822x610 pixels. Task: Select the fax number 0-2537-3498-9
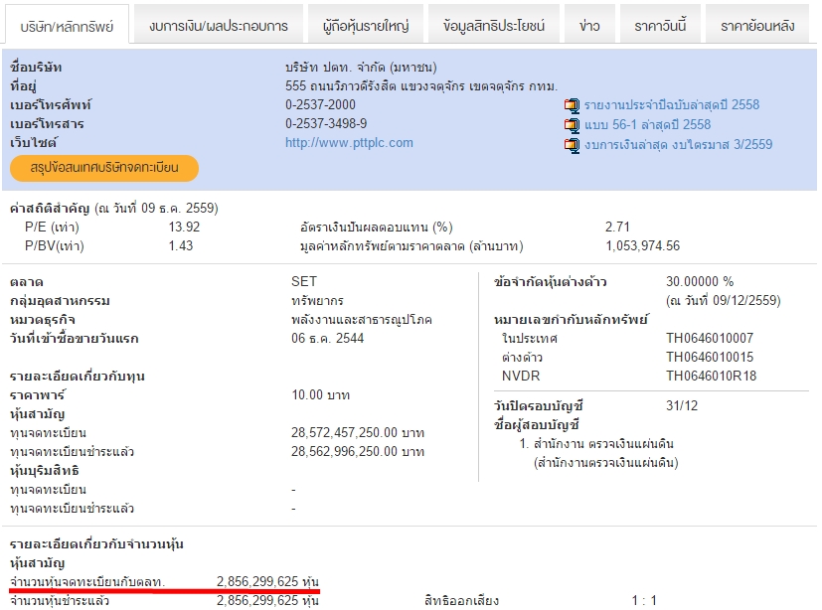pos(326,123)
